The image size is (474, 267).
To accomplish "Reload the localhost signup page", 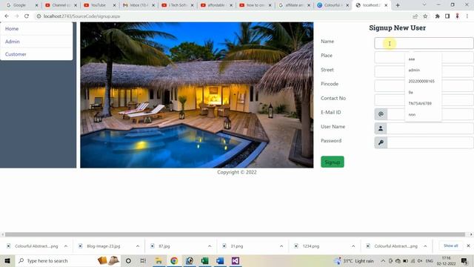I will tap(27, 16).
